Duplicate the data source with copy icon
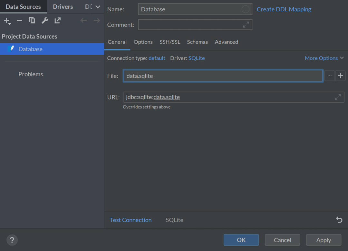The width and height of the screenshot is (348, 251). point(32,20)
